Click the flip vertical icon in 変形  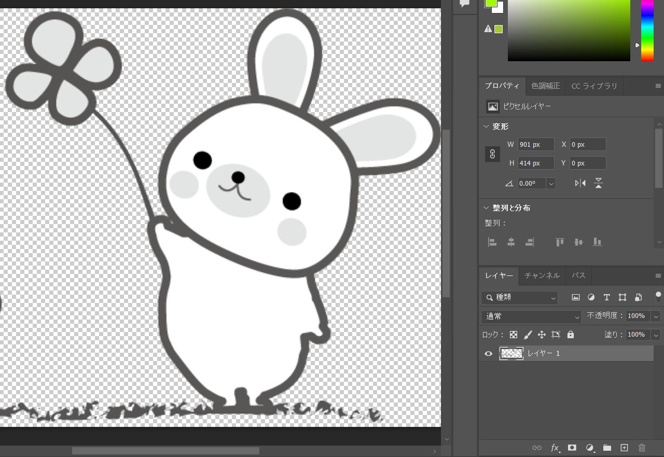[598, 183]
